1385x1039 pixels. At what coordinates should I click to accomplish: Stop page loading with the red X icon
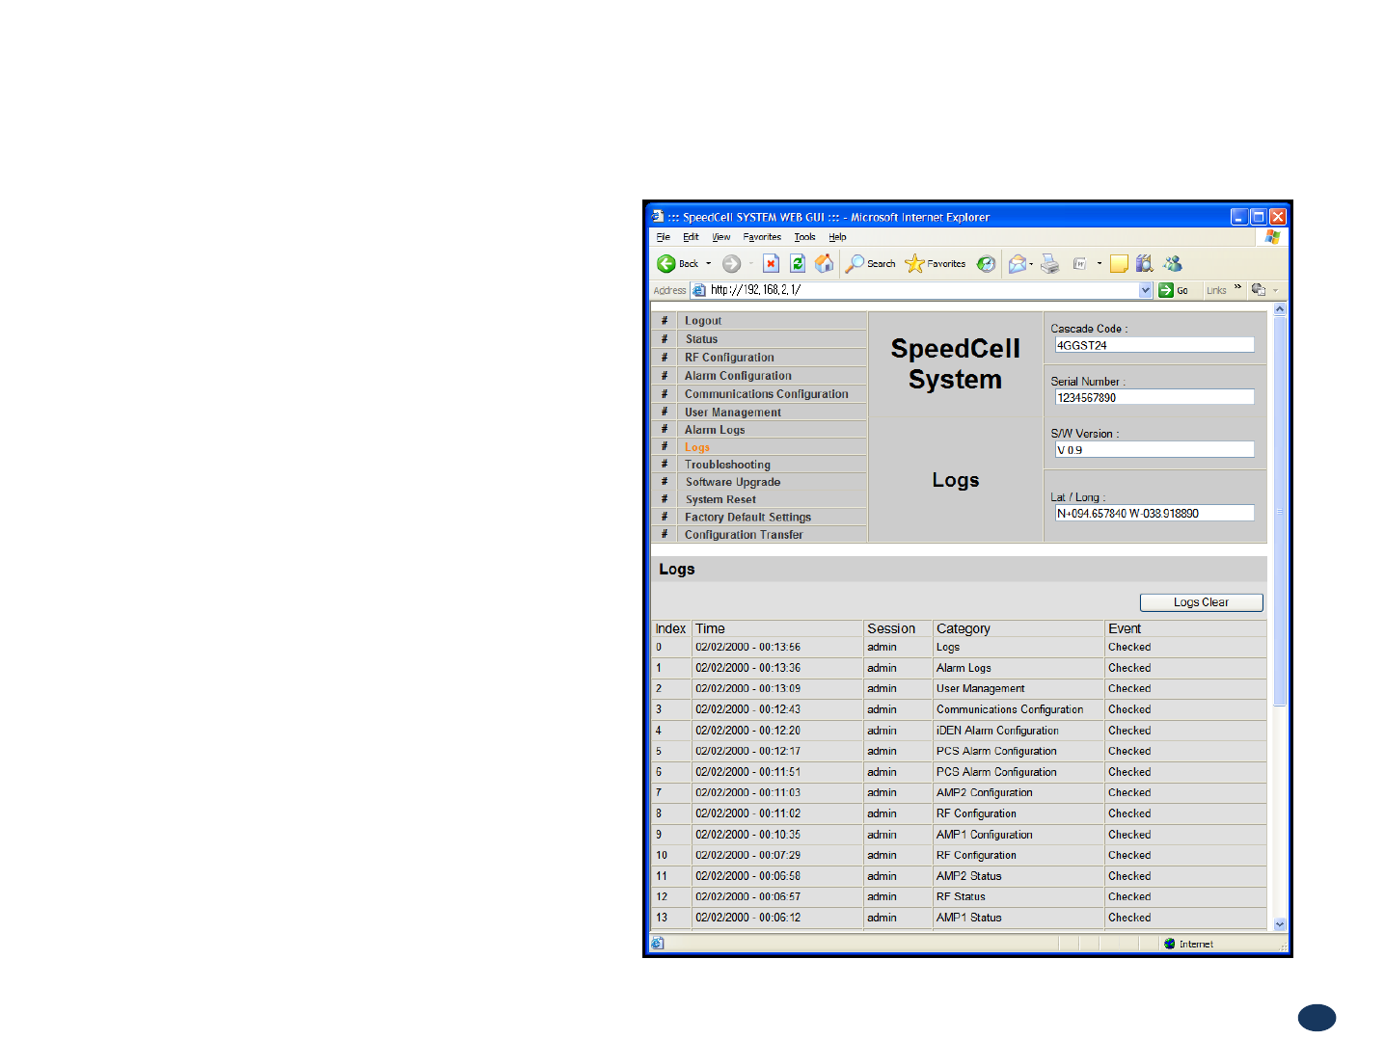click(x=771, y=263)
